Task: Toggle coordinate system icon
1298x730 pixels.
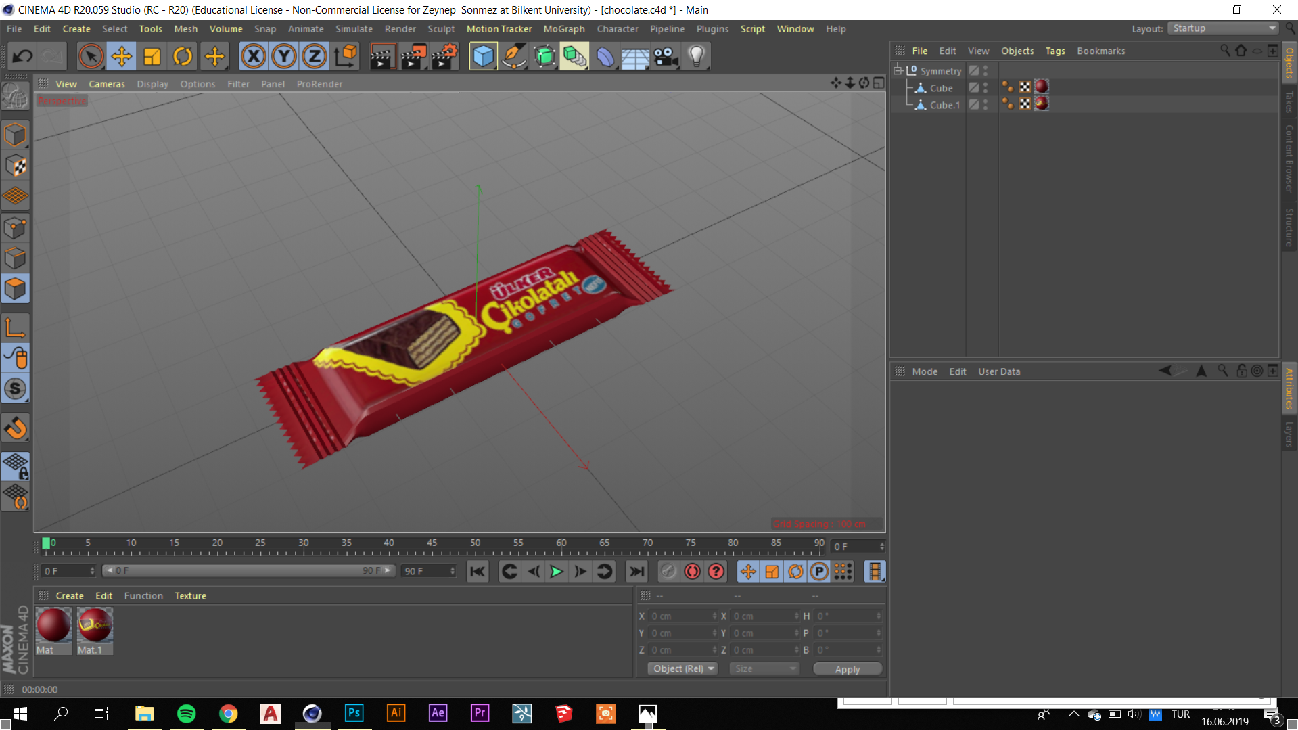Action: [x=346, y=57]
